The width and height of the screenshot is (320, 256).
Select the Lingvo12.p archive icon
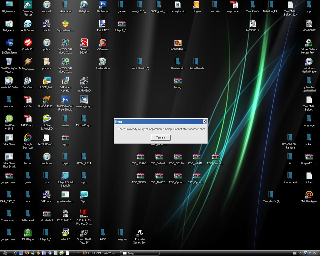(309, 159)
